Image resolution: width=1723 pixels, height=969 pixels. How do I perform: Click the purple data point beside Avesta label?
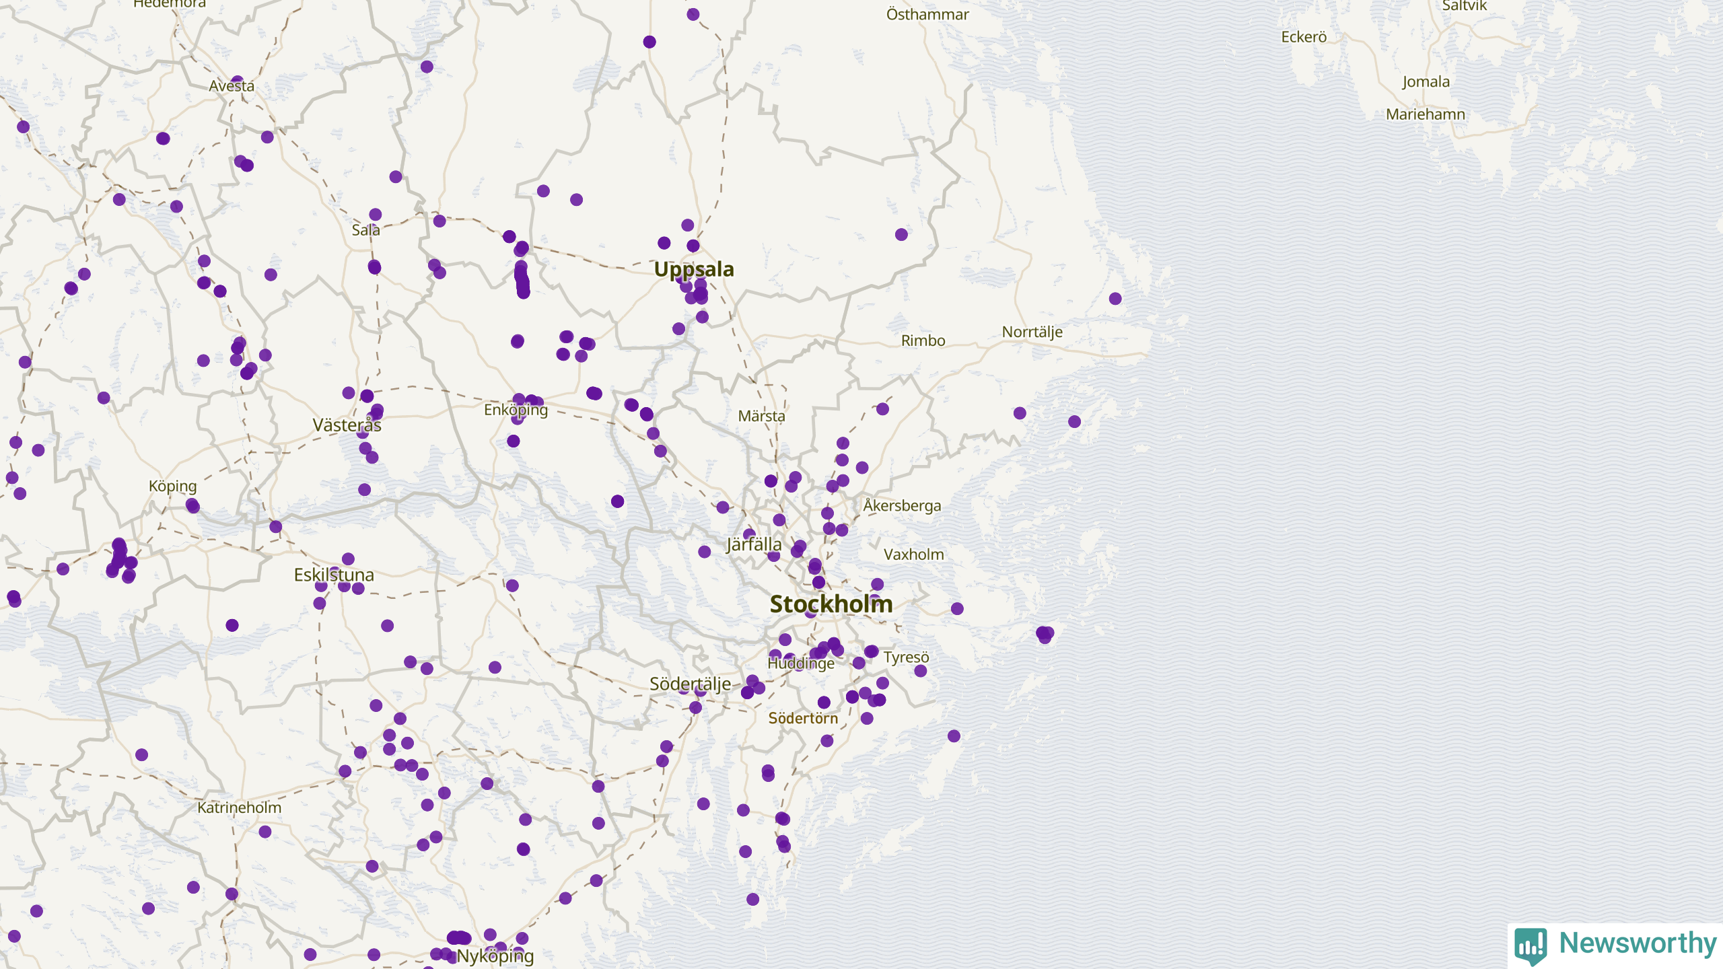point(237,81)
